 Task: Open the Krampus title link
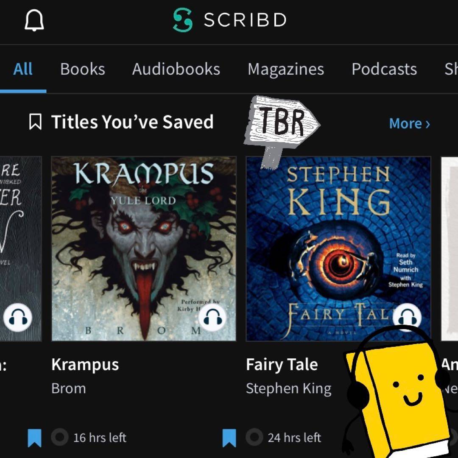pos(85,365)
